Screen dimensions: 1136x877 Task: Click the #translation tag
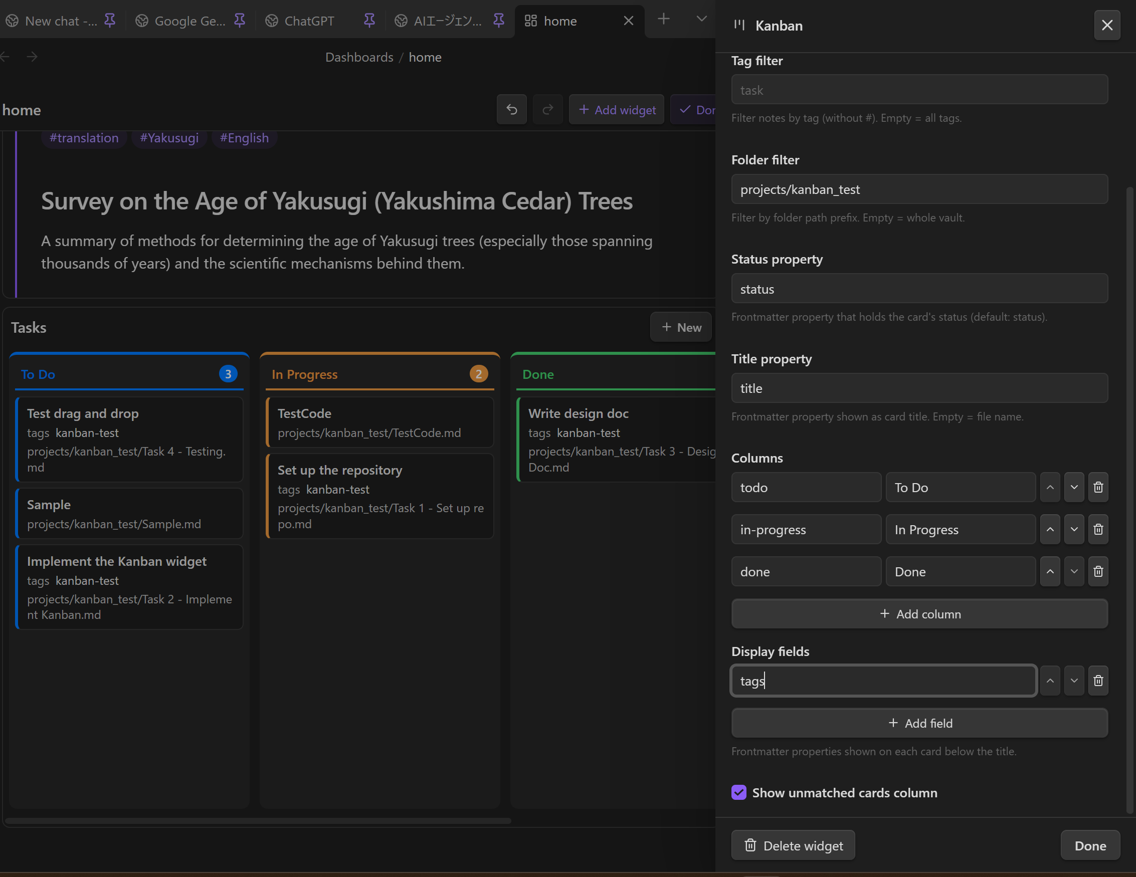pyautogui.click(x=84, y=138)
